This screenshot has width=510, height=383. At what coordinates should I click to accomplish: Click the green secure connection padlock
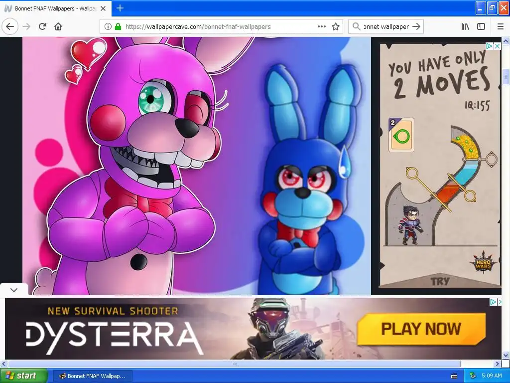(x=118, y=27)
